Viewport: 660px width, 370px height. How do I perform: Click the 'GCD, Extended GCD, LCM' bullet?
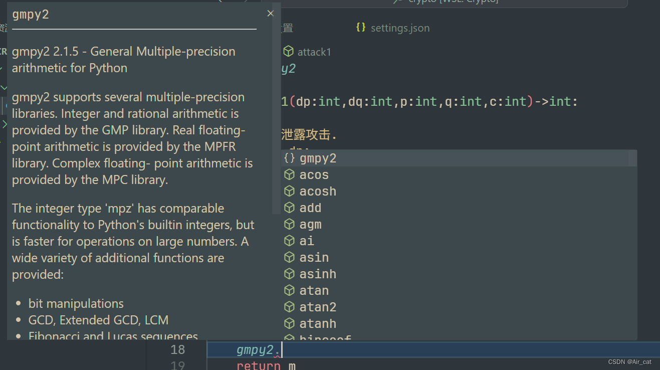[x=98, y=320]
